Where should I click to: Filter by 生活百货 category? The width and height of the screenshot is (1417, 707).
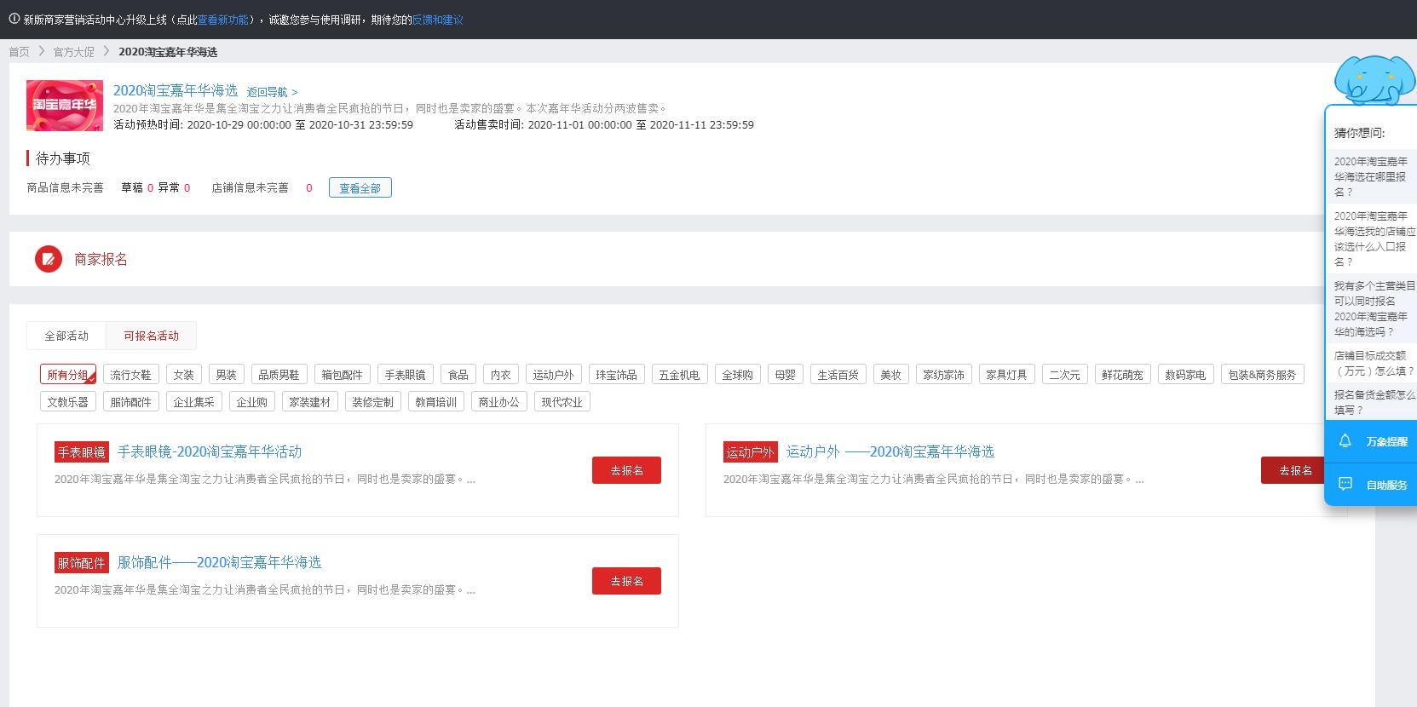[x=838, y=375]
